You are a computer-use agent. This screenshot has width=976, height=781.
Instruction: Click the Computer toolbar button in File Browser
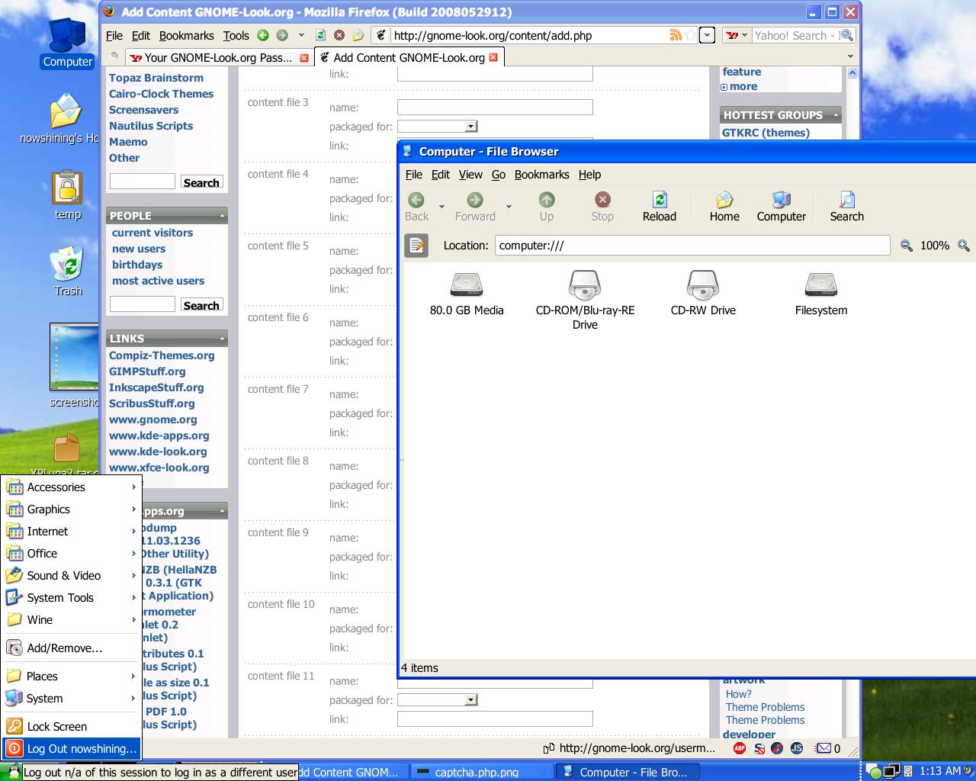pyautogui.click(x=781, y=207)
